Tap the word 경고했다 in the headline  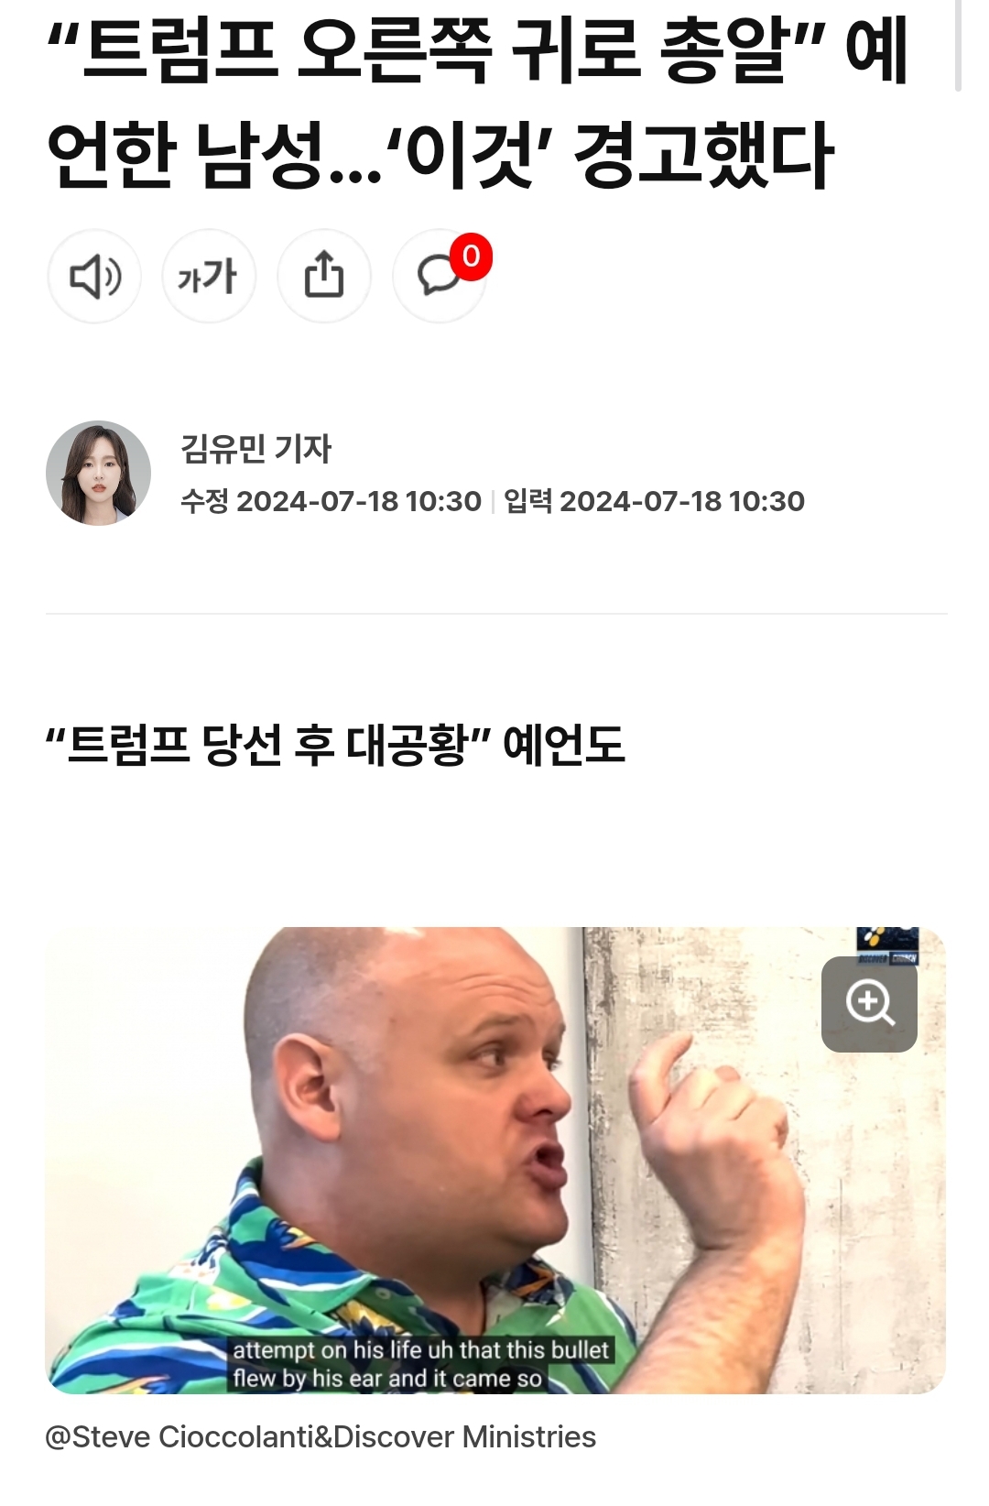click(703, 154)
